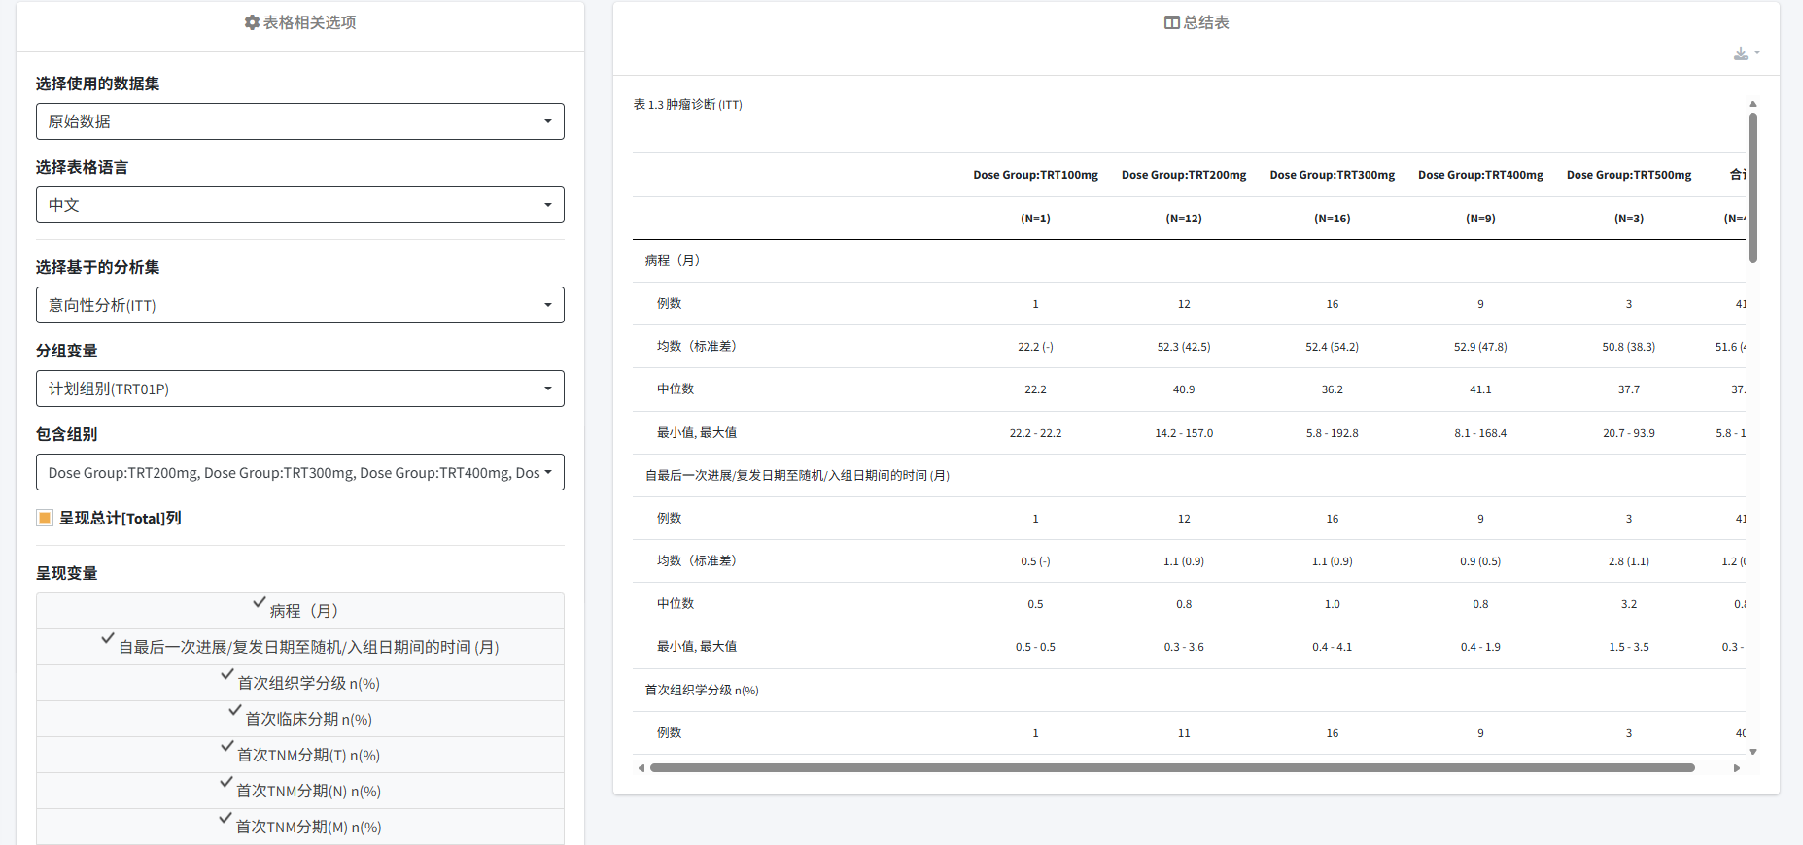
Task: Open the table language dropdown showing 中文
Action: 299,205
